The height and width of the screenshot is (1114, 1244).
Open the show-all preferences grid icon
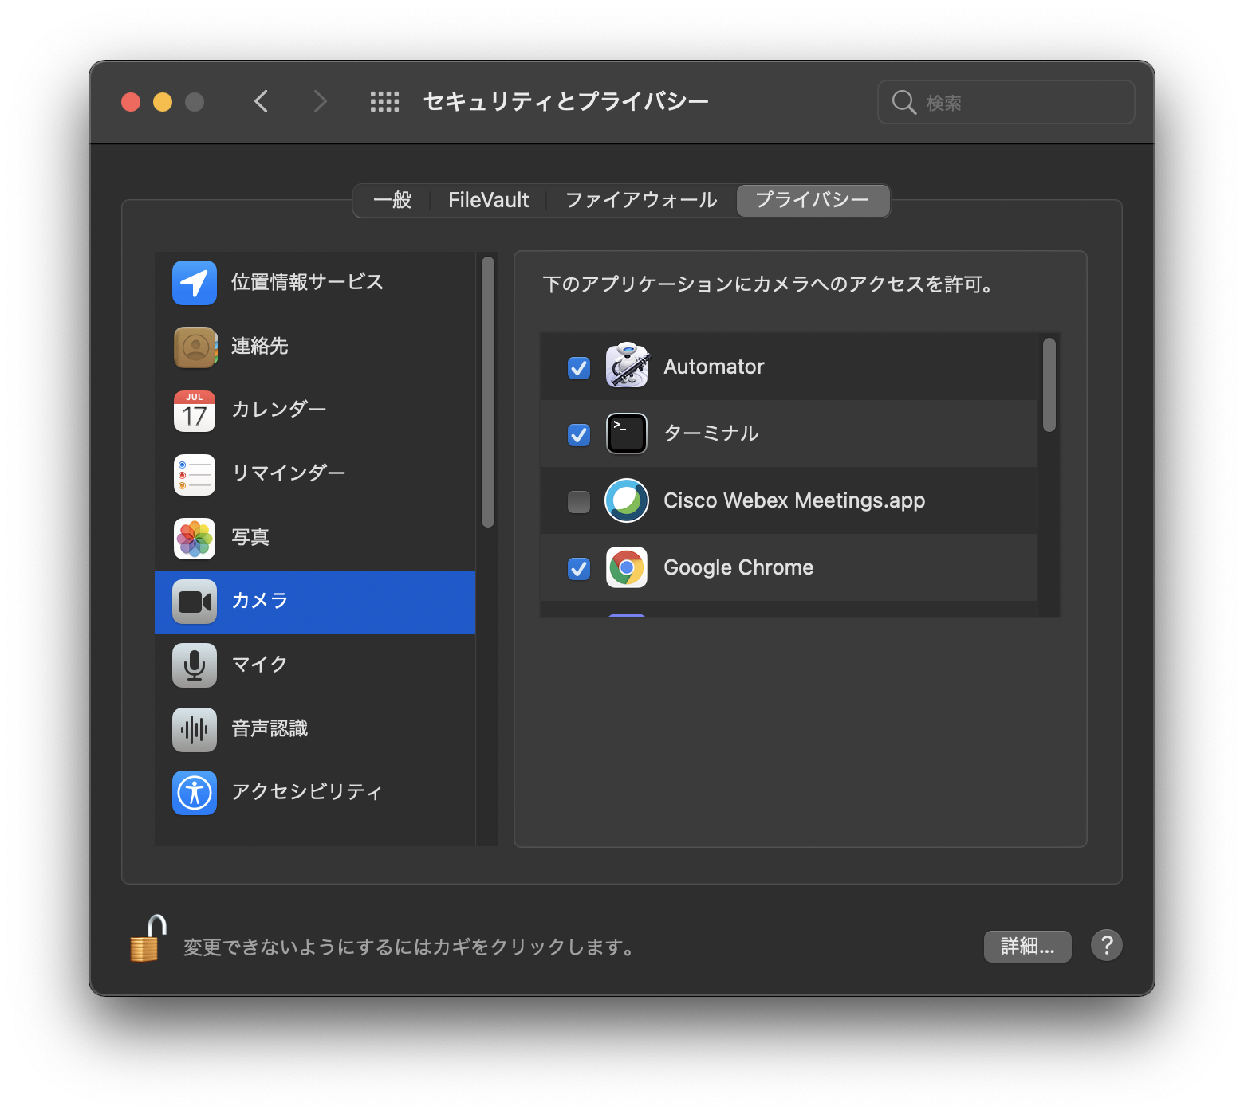click(x=384, y=101)
